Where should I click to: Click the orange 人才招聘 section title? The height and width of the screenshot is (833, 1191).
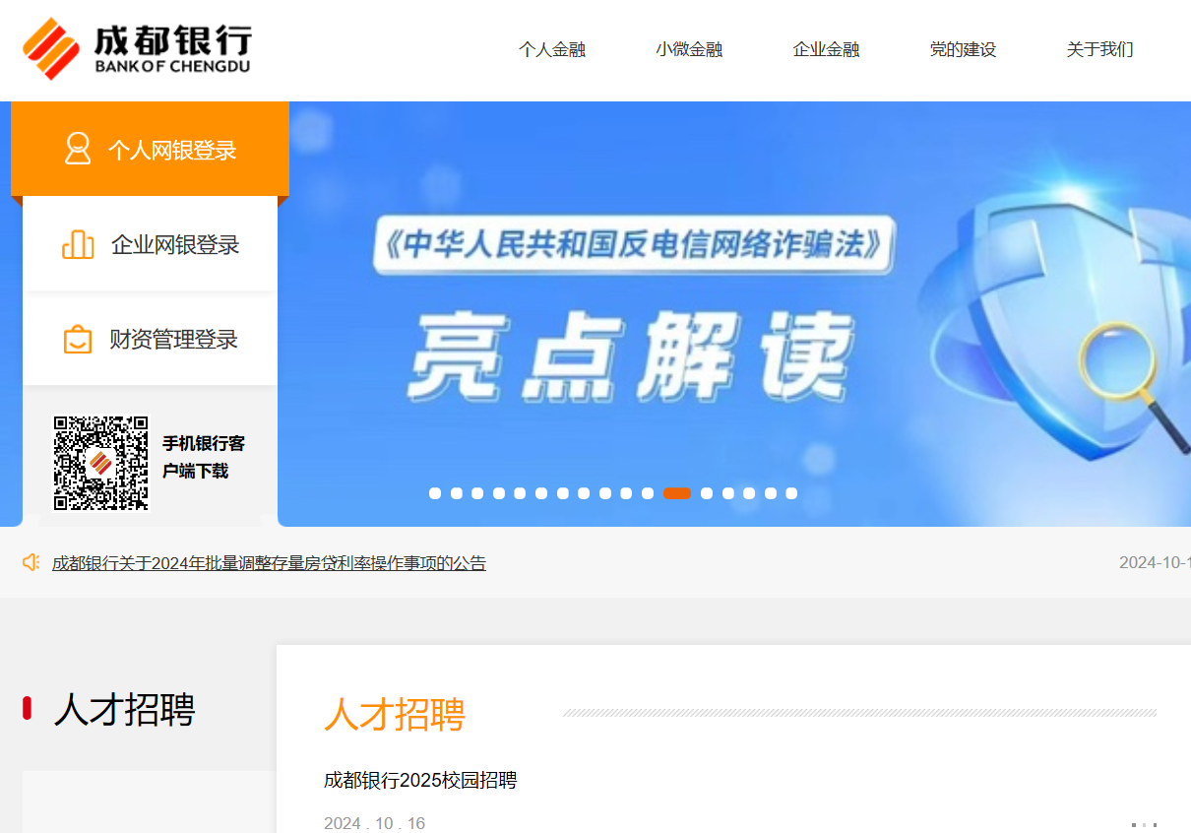click(395, 715)
